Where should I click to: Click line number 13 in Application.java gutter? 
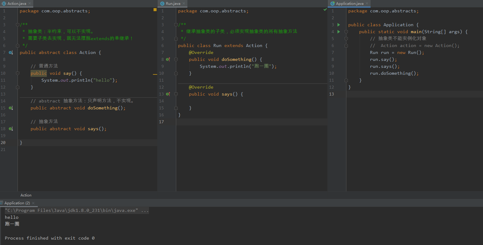332,94
